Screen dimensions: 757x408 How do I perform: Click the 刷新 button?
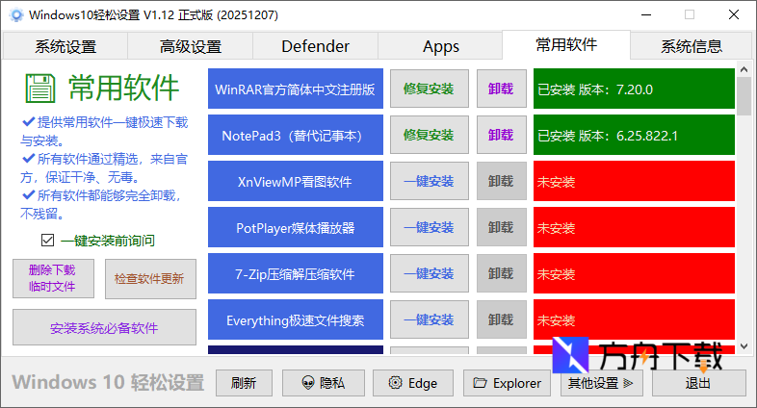click(244, 383)
